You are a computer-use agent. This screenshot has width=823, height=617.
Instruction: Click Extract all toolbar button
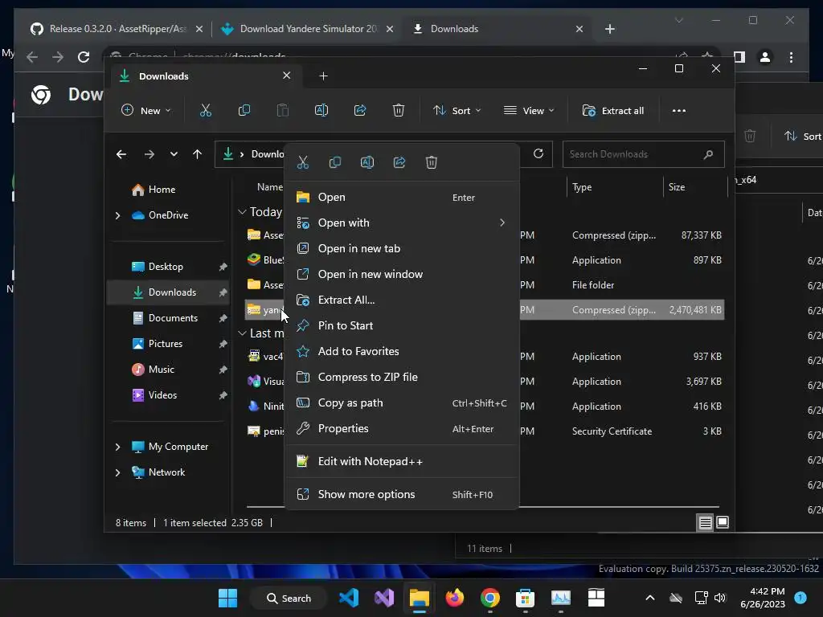613,111
